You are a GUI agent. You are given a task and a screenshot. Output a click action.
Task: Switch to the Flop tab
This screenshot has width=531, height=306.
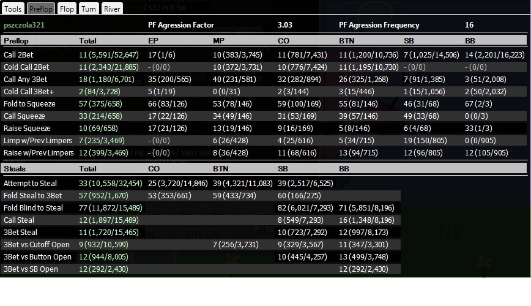click(x=67, y=9)
